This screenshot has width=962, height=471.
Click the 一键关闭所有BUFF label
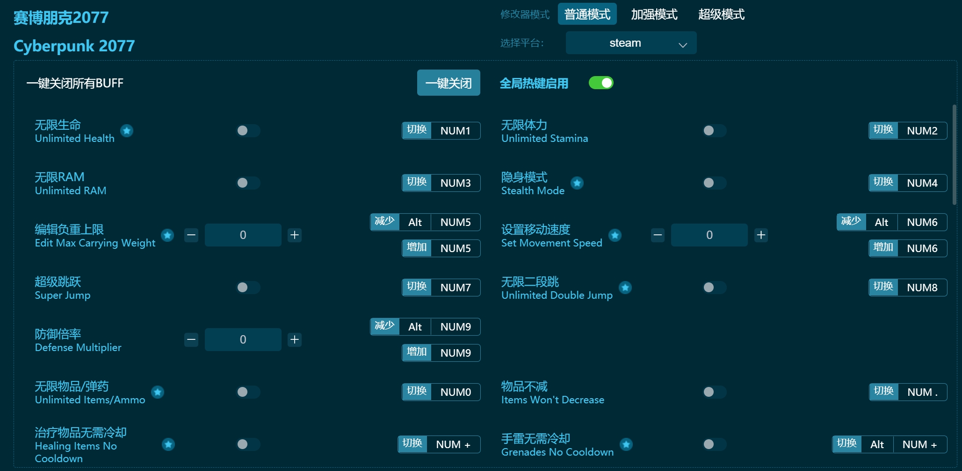[75, 83]
